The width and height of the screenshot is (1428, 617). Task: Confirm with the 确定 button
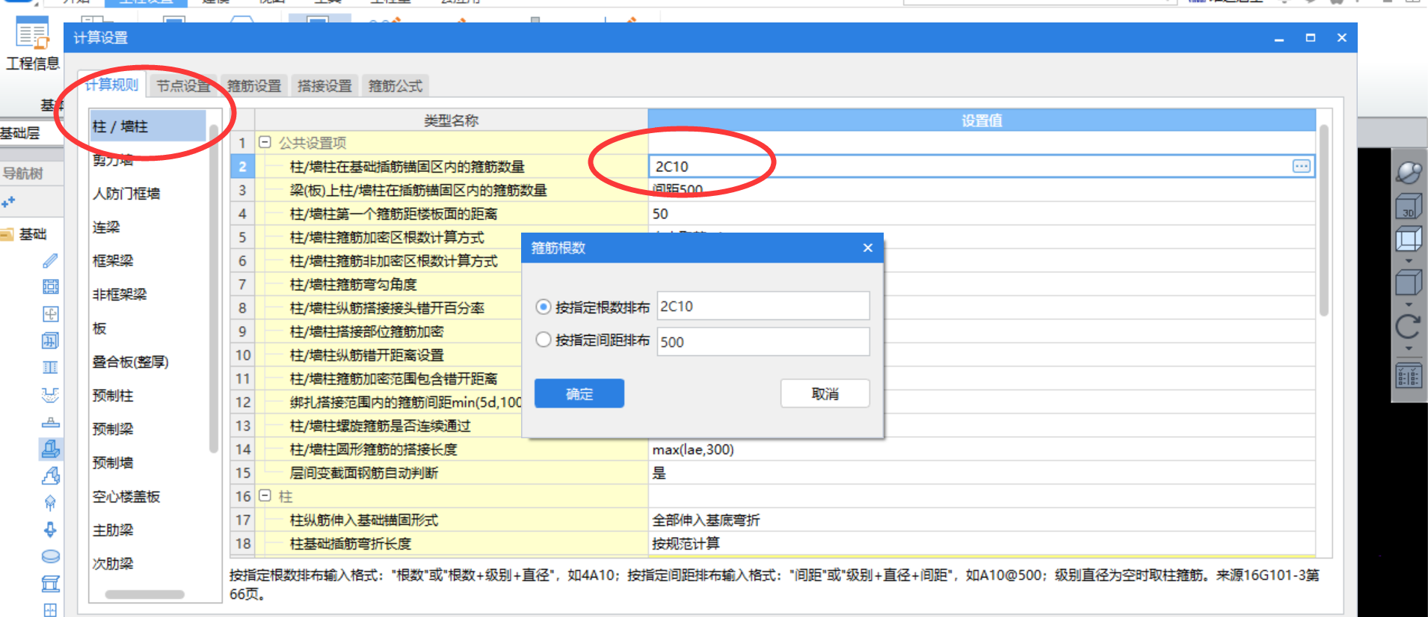pyautogui.click(x=579, y=393)
